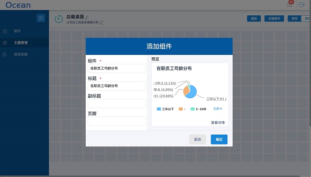Click the 副标题 input field
311x177 pixels.
(x=117, y=104)
